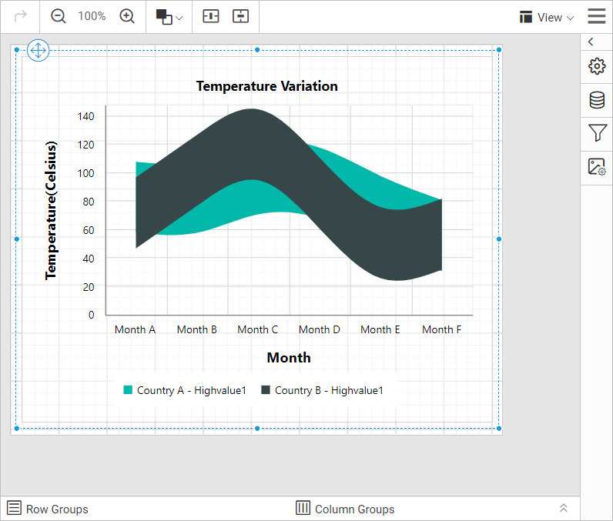Click the Country B - Highvalue1 legend label

(329, 390)
